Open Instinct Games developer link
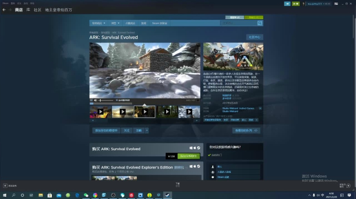This screenshot has height=199, width=356. 247,108
